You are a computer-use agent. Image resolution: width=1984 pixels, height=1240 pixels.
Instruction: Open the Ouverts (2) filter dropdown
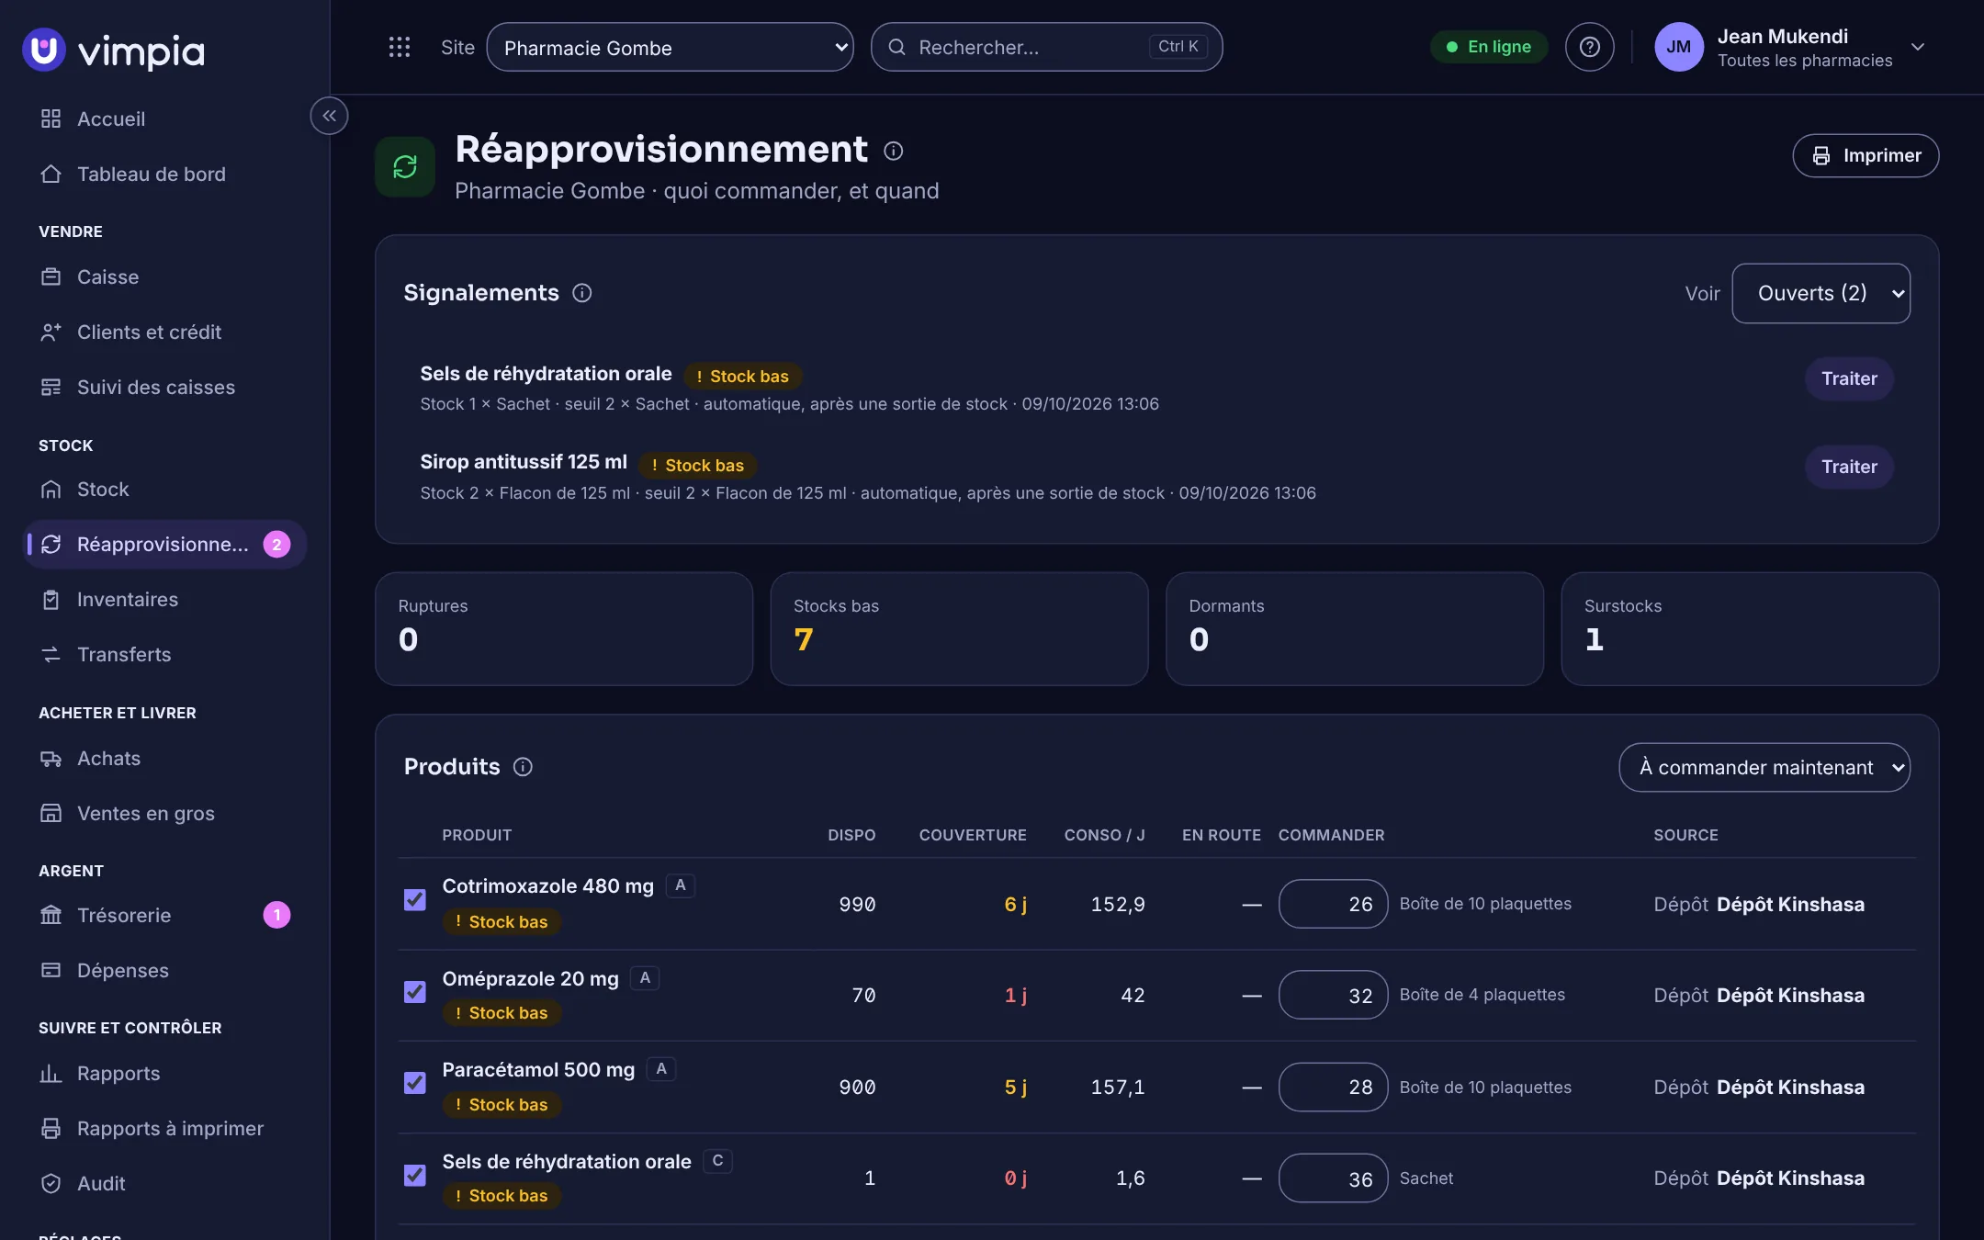[1821, 293]
